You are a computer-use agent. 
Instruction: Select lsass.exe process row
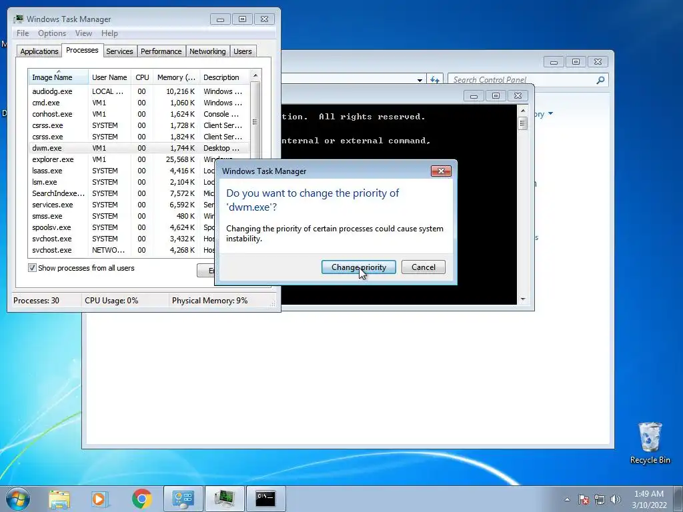[122, 171]
